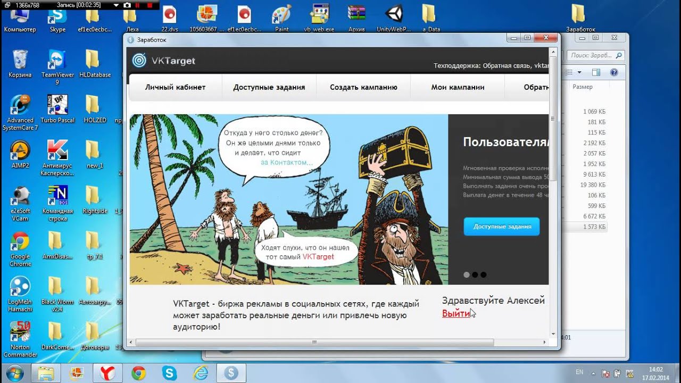Open the Корзина recycle bin icon

(x=20, y=64)
